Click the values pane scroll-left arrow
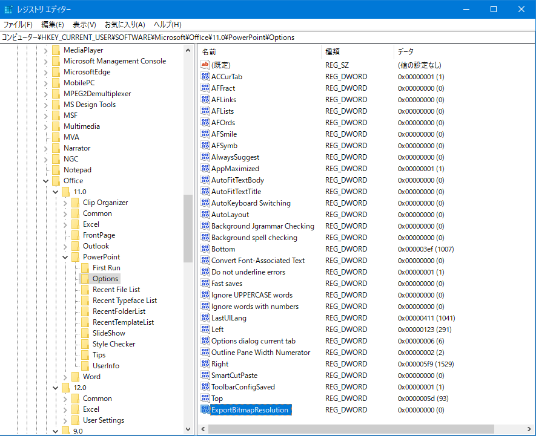This screenshot has width=536, height=436. tap(203, 429)
